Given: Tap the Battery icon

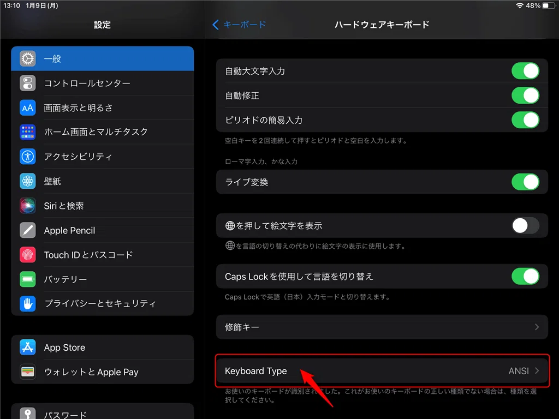Looking at the screenshot, I should 28,279.
